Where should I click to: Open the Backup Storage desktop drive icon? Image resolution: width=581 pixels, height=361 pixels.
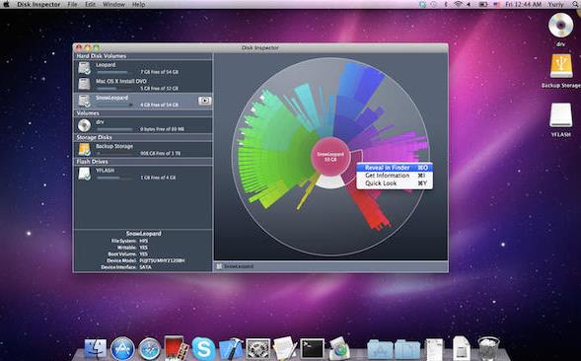560,66
